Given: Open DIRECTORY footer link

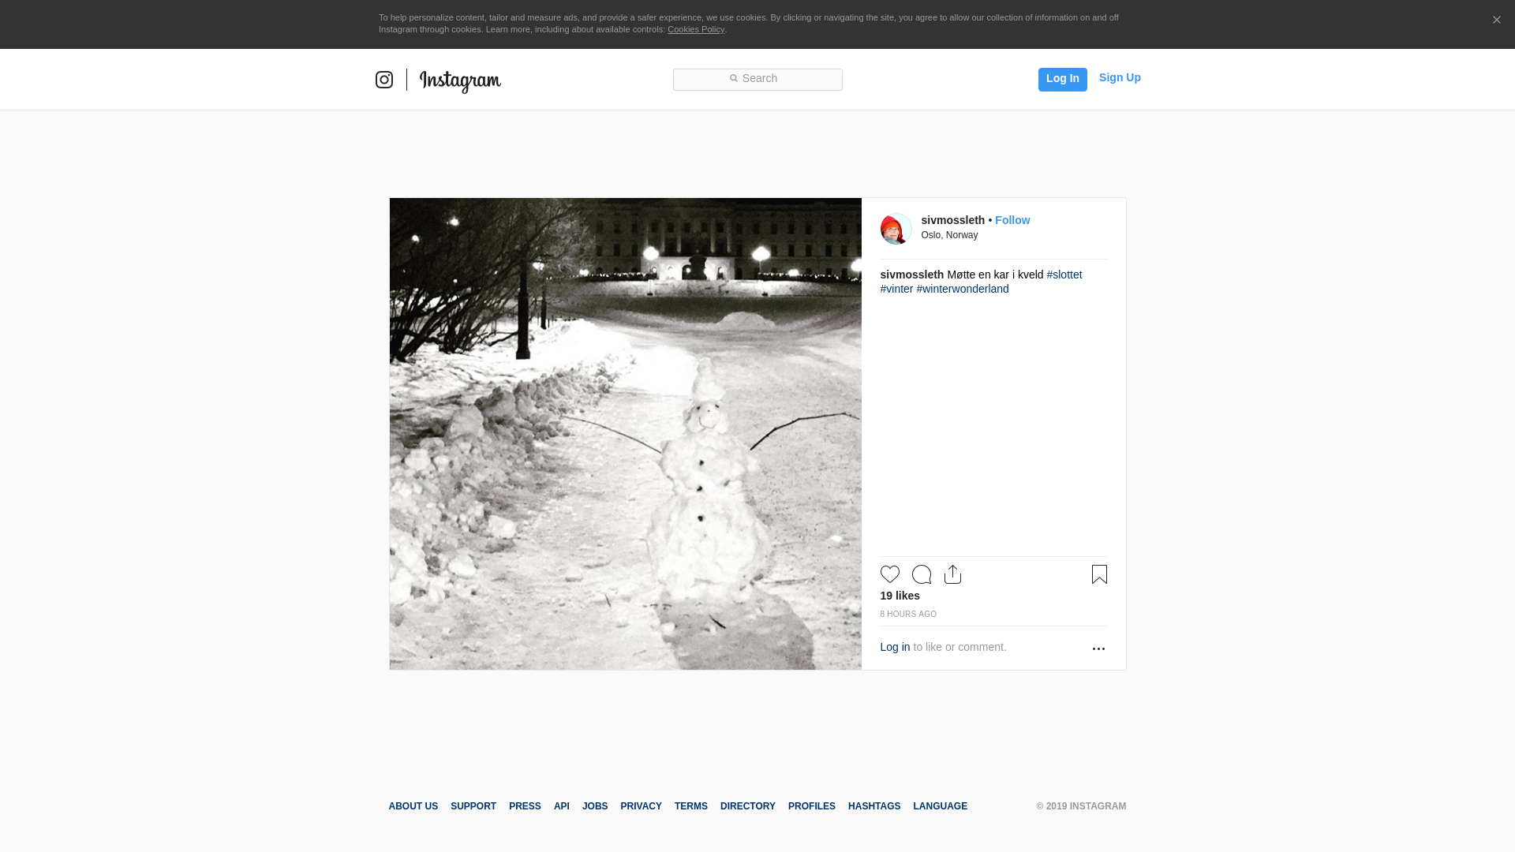Looking at the screenshot, I should (x=748, y=806).
